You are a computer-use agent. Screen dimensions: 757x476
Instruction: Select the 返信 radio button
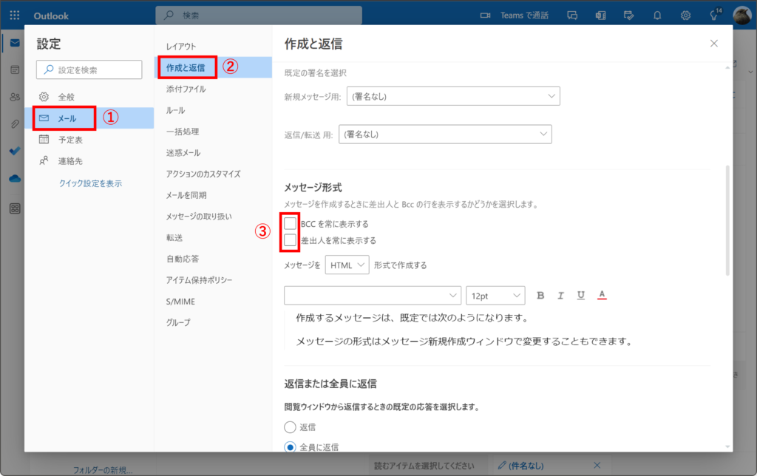[x=290, y=427]
